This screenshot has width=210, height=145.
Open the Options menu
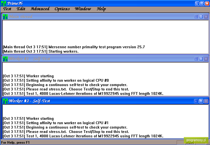click(x=62, y=9)
